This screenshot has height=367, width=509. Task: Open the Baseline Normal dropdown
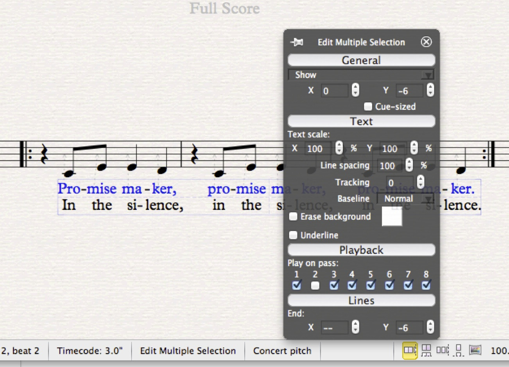[x=405, y=199]
